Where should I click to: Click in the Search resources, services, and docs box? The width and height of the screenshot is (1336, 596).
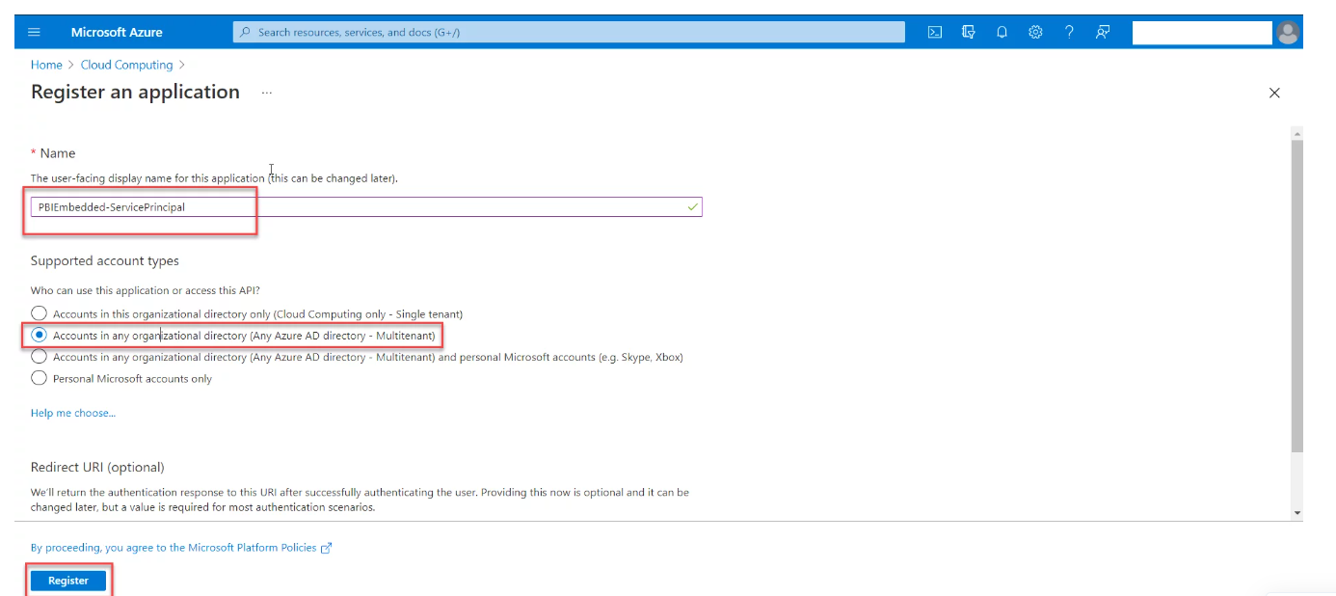pyautogui.click(x=569, y=32)
